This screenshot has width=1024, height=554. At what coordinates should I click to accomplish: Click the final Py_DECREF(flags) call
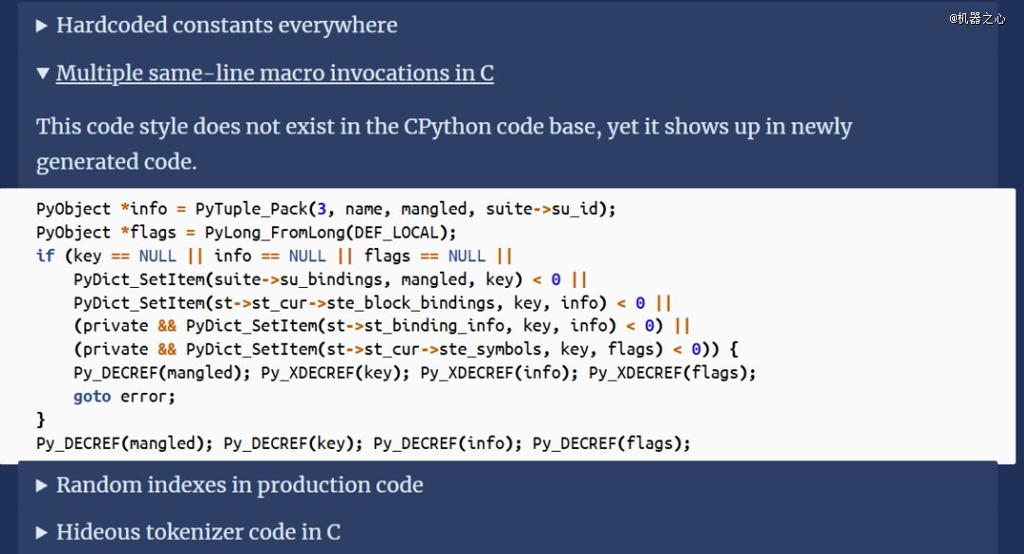[612, 443]
